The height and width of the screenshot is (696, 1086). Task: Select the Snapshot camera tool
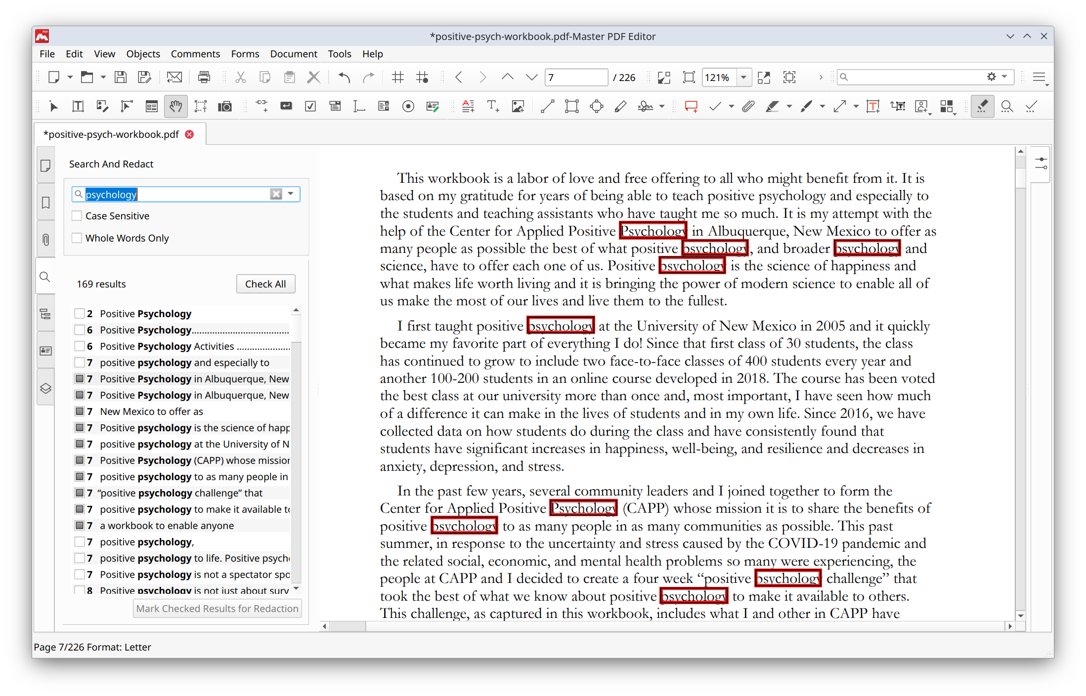coord(225,106)
